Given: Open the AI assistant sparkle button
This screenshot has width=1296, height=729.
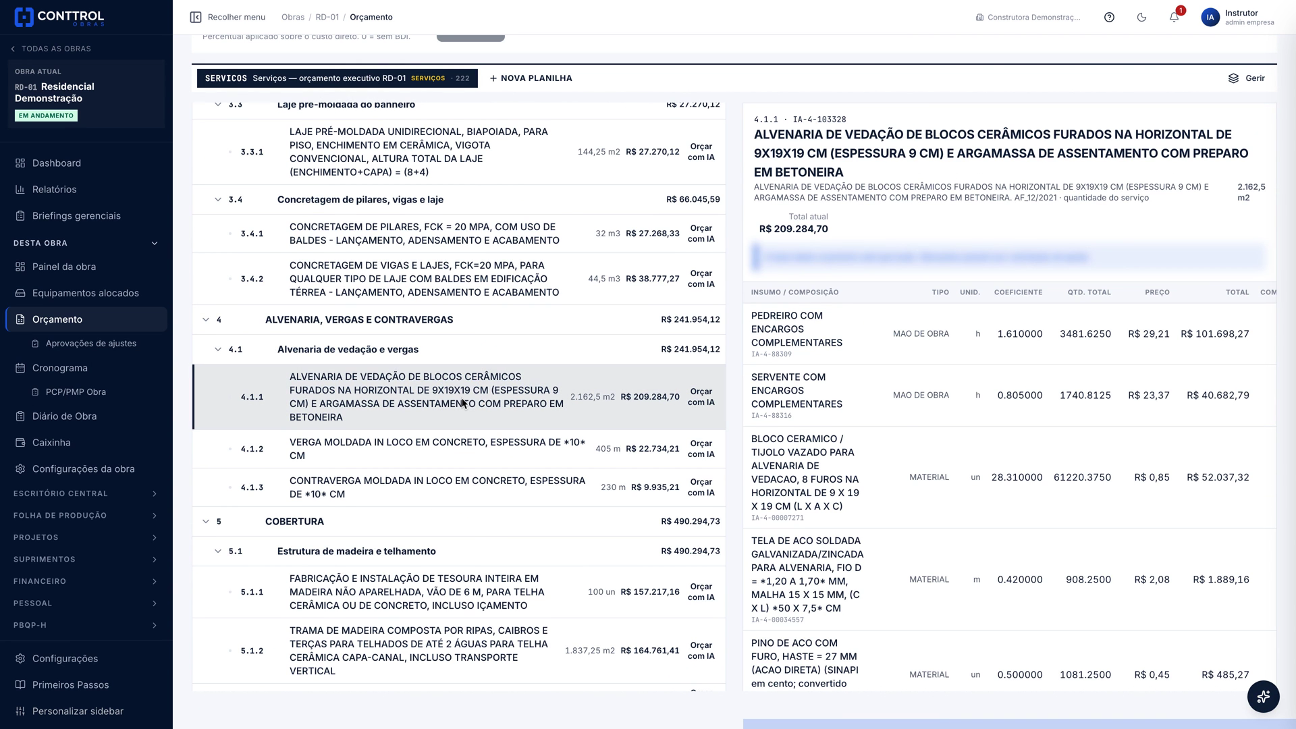Looking at the screenshot, I should pyautogui.click(x=1264, y=696).
